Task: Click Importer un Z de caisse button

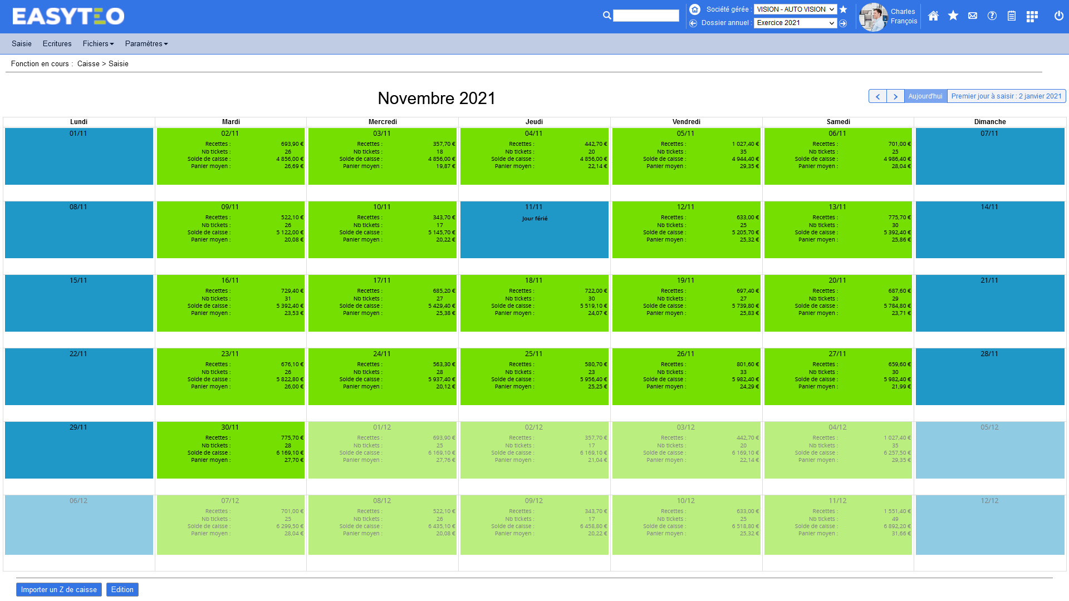Action: (59, 590)
